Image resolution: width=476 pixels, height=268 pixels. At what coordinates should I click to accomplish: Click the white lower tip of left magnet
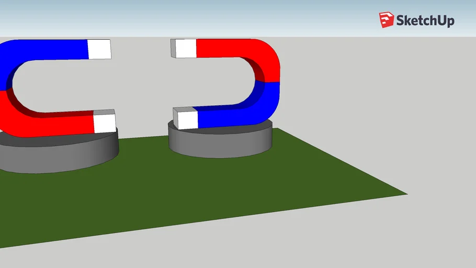click(104, 124)
